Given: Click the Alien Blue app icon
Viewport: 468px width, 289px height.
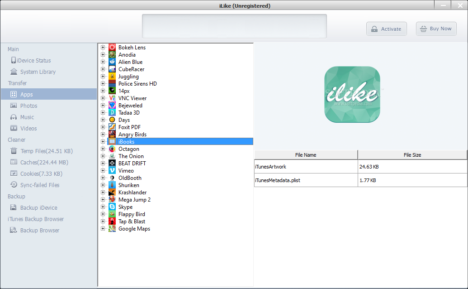Looking at the screenshot, I should [x=112, y=62].
